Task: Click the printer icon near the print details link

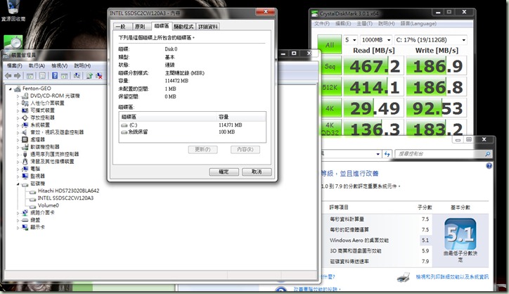Action: coord(403,277)
